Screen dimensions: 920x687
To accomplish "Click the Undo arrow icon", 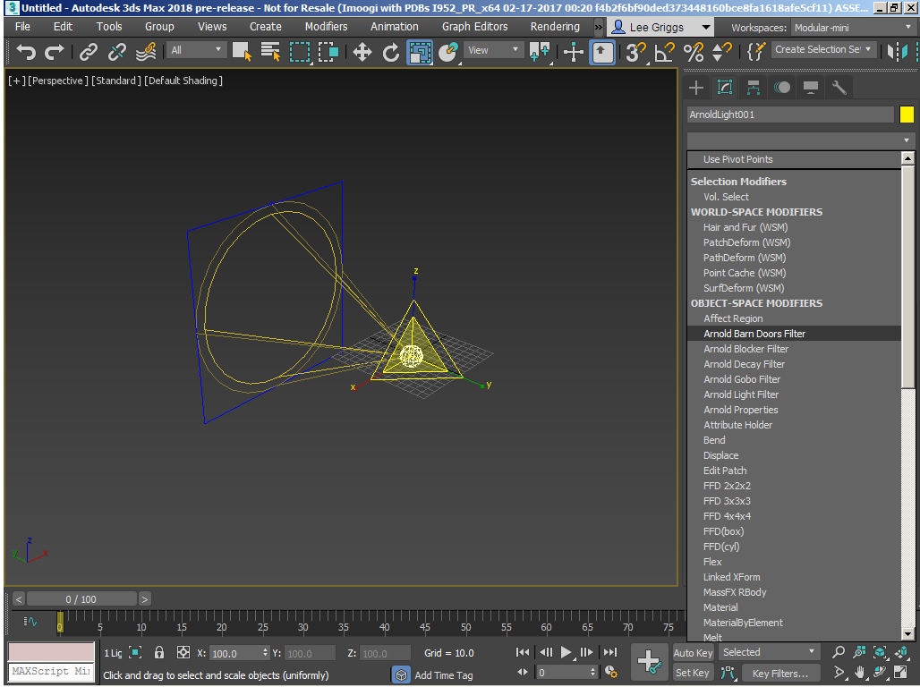I will [x=26, y=52].
